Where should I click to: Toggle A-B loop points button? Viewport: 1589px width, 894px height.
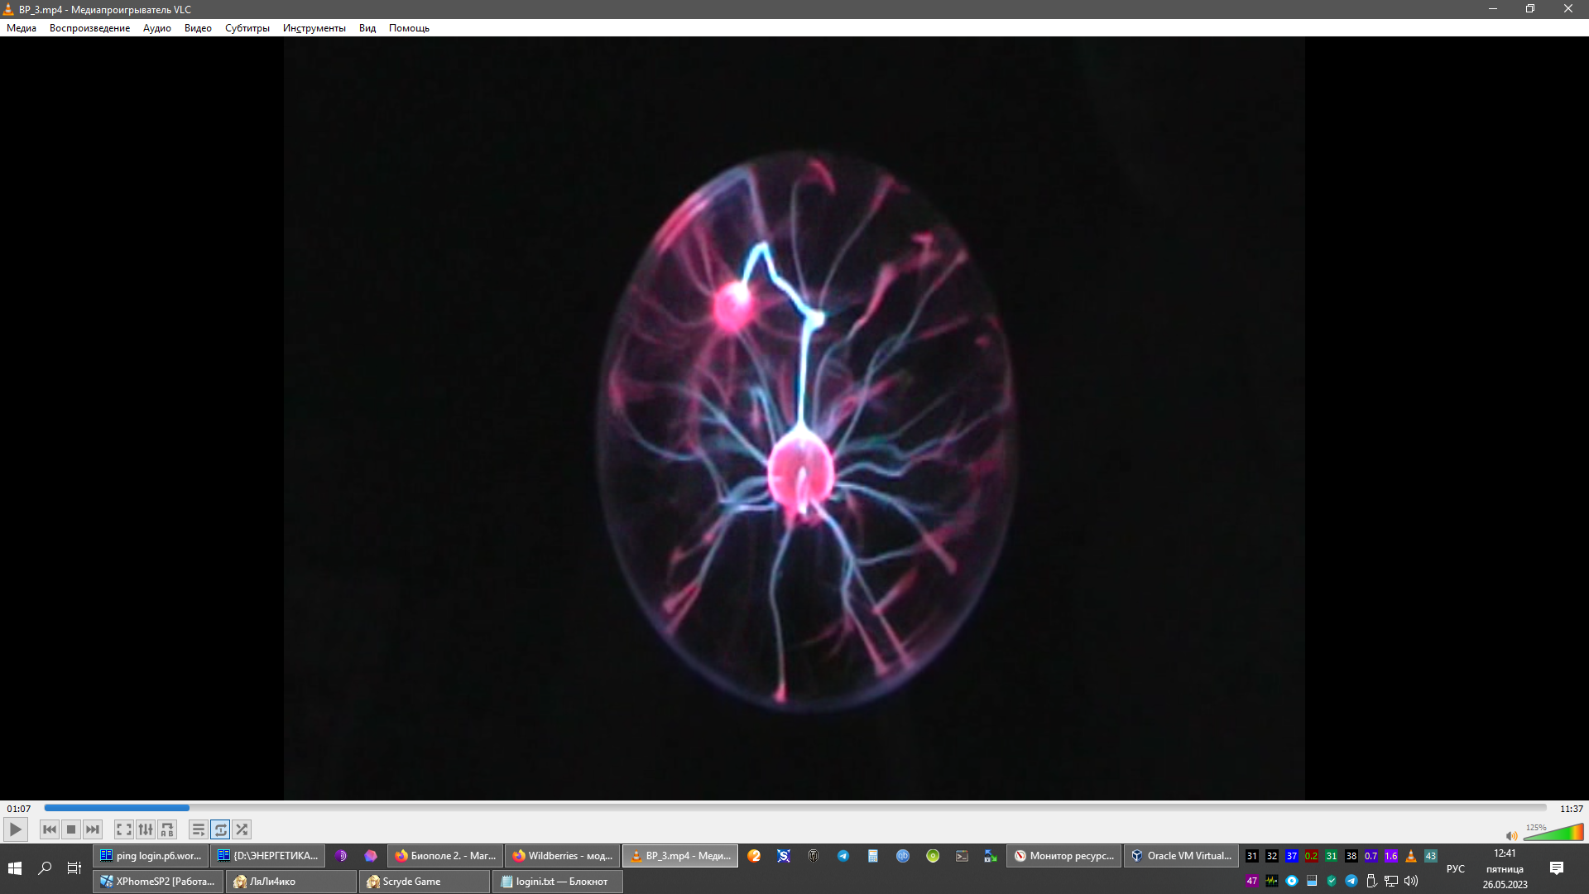[167, 829]
